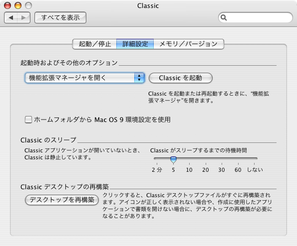Click the blue sleep slider thumb

(173, 160)
